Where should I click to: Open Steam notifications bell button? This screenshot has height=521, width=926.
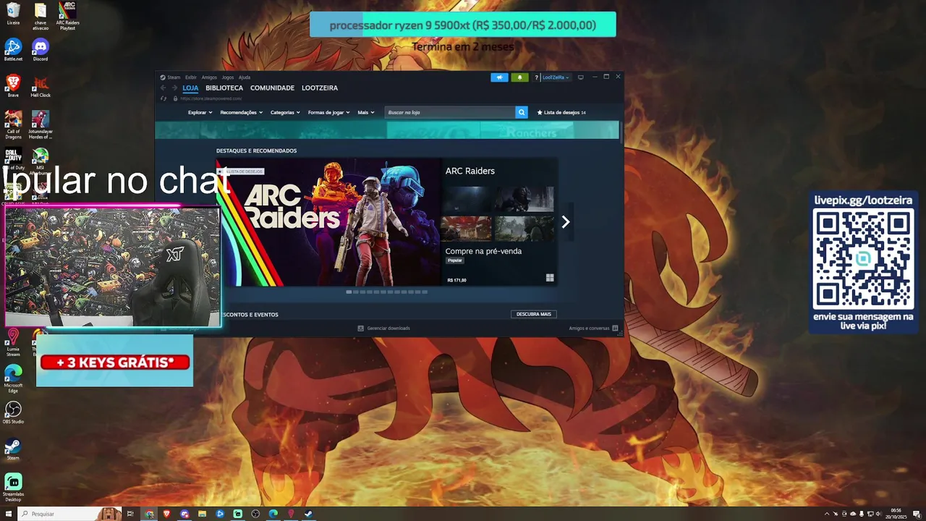pos(519,77)
